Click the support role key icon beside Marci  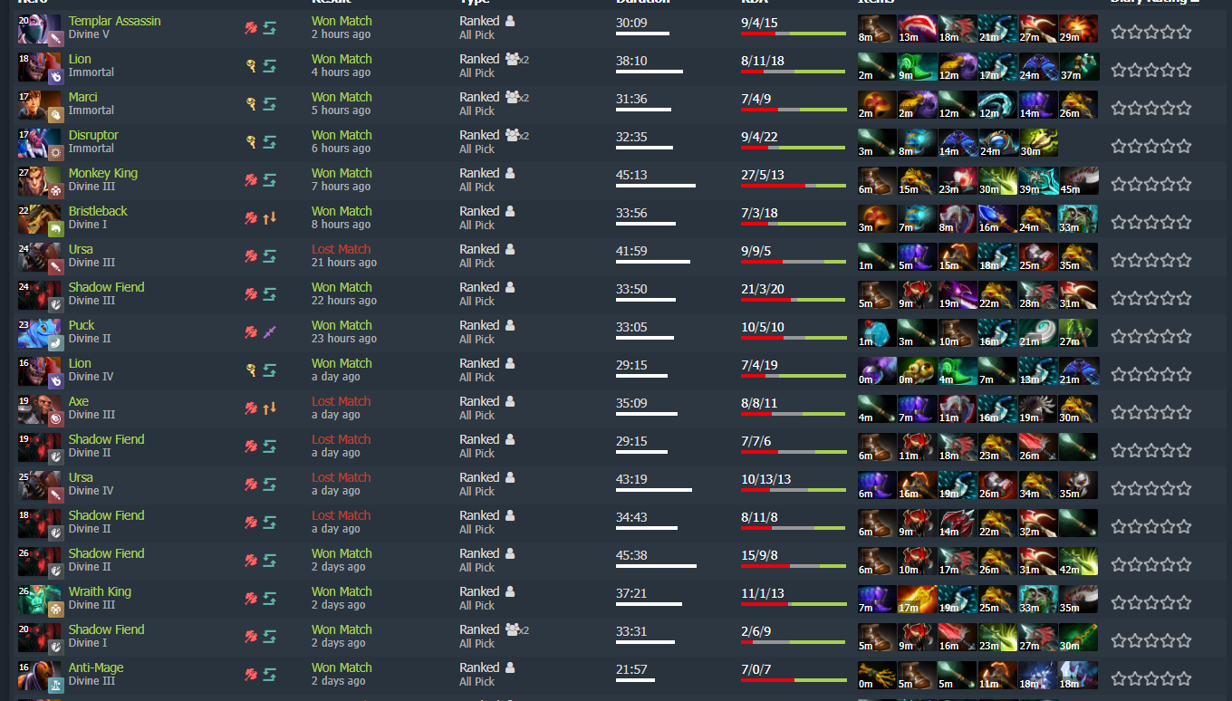(251, 104)
